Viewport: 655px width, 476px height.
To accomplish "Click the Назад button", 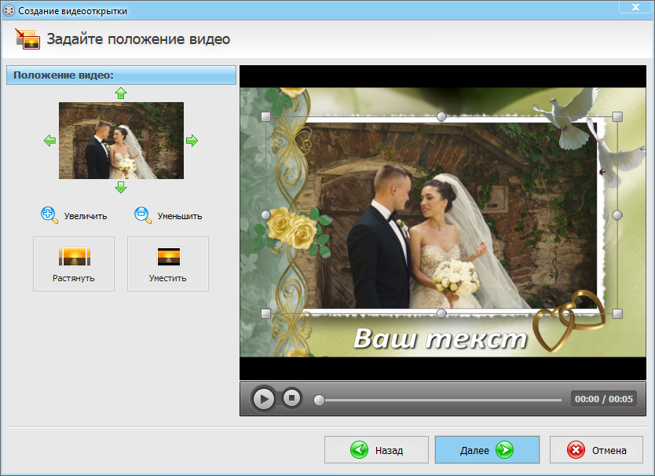I will (x=376, y=449).
